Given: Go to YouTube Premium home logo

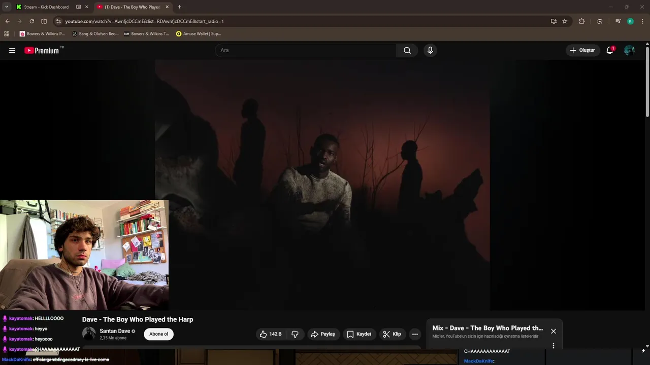Looking at the screenshot, I should click(42, 50).
